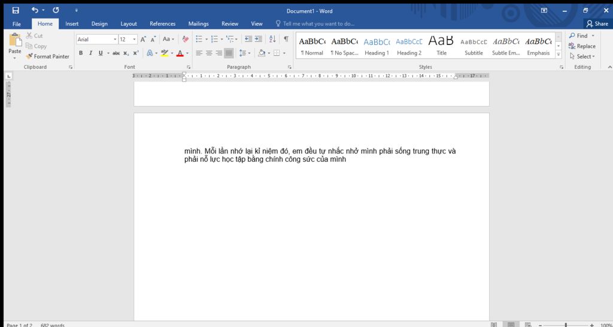Viewport: 613px width, 327px height.
Task: Open the Font dialog box launcher
Action: pyautogui.click(x=188, y=67)
